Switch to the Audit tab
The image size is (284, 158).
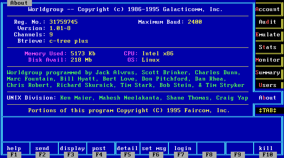[268, 22]
